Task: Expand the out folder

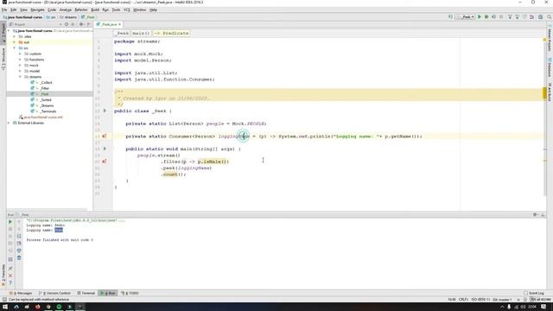Action: click(x=15, y=42)
